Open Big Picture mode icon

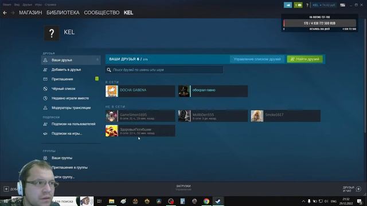click(x=342, y=5)
